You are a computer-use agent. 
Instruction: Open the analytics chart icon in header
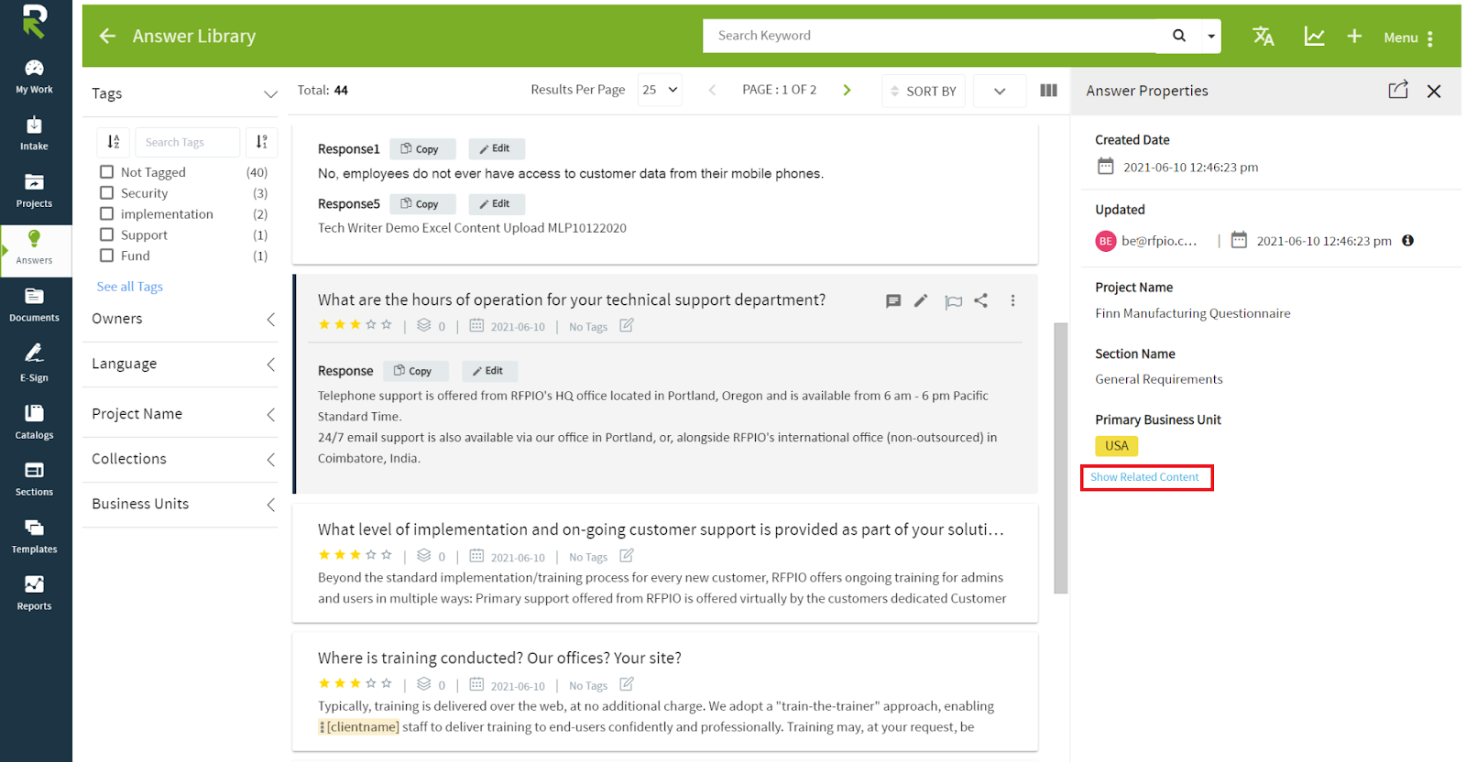1314,37
